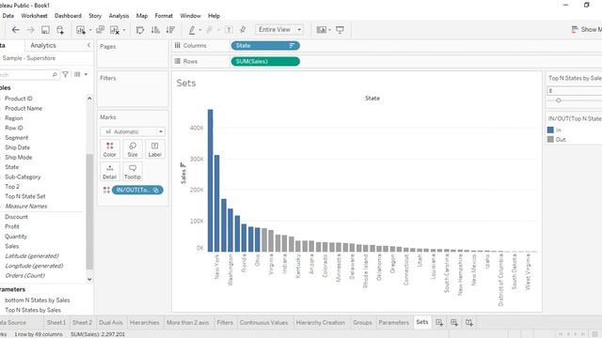Click the Profit measure in Data pane
Image resolution: width=602 pixels, height=338 pixels.
(12, 226)
